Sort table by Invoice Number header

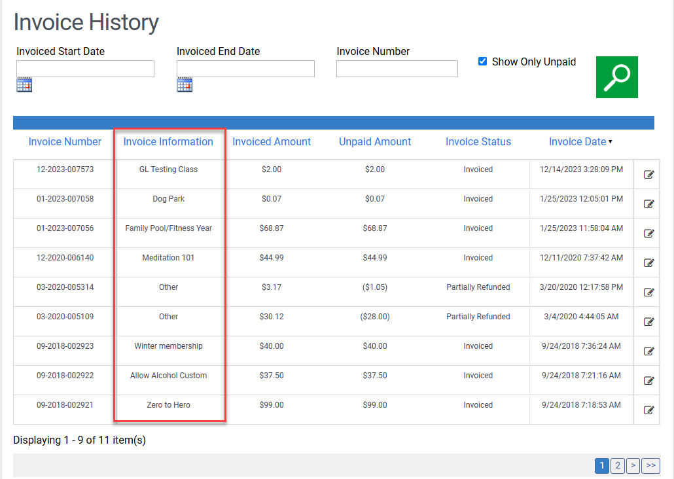(65, 141)
